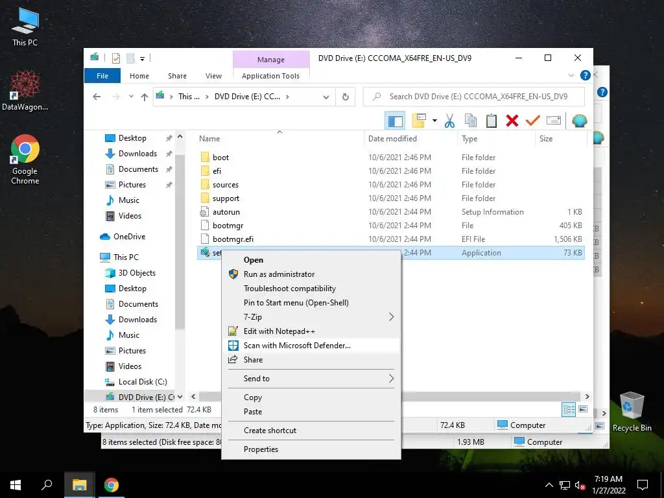The image size is (664, 498).
Task: Open the File tab
Action: click(x=102, y=76)
